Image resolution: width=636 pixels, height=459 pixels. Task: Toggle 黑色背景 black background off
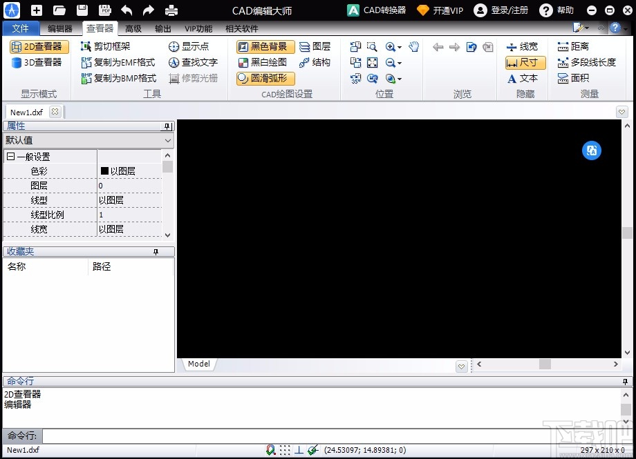265,46
